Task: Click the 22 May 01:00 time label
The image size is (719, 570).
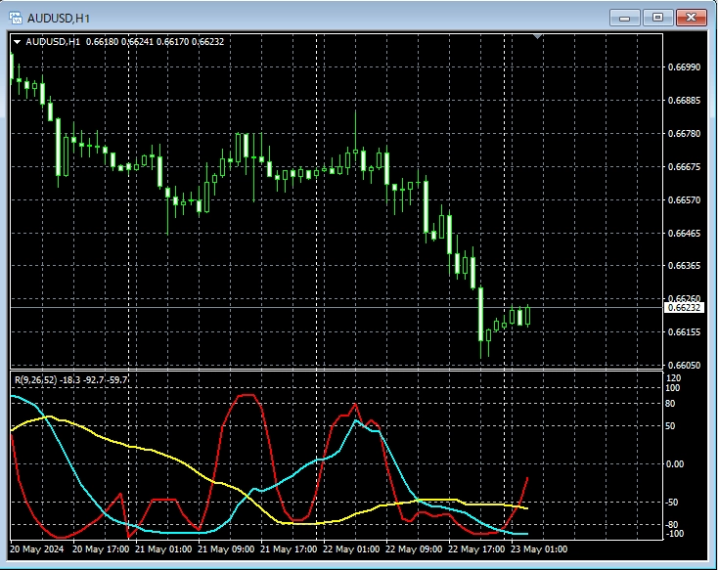Action: pos(350,549)
